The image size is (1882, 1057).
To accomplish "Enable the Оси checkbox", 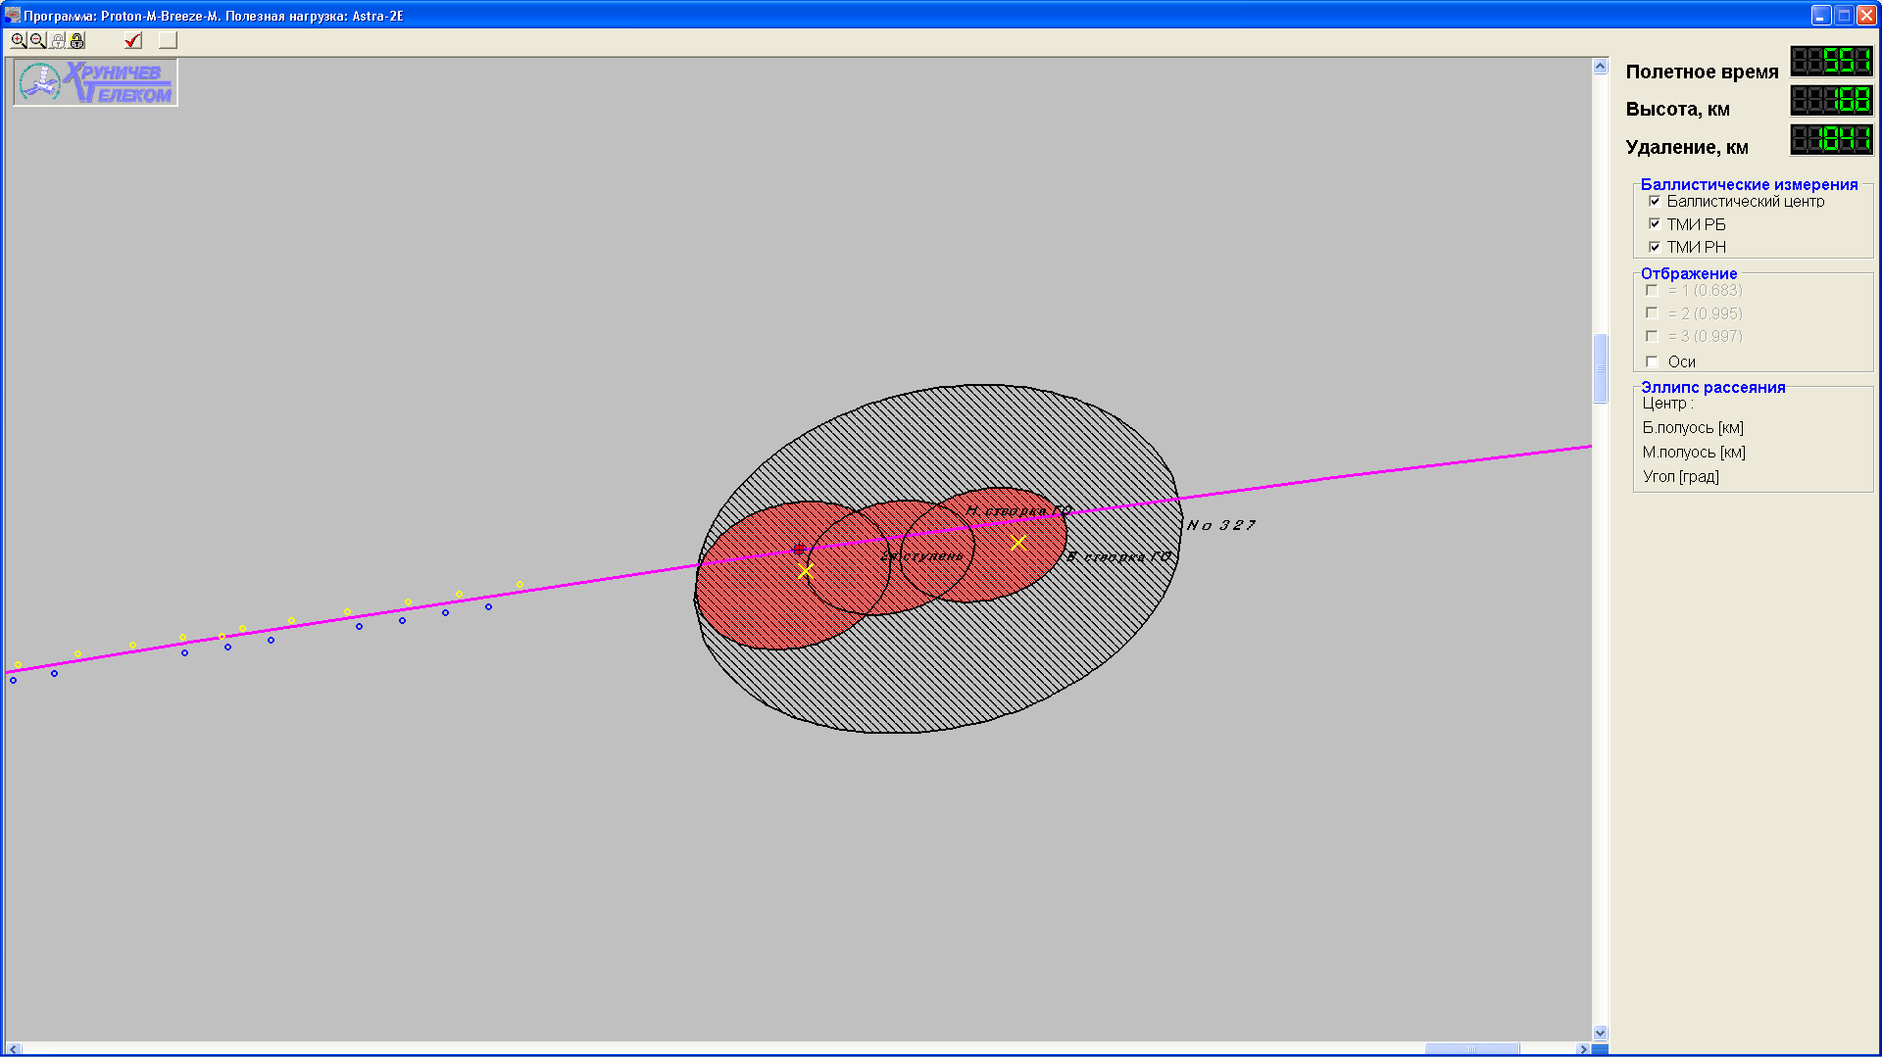I will (1653, 361).
